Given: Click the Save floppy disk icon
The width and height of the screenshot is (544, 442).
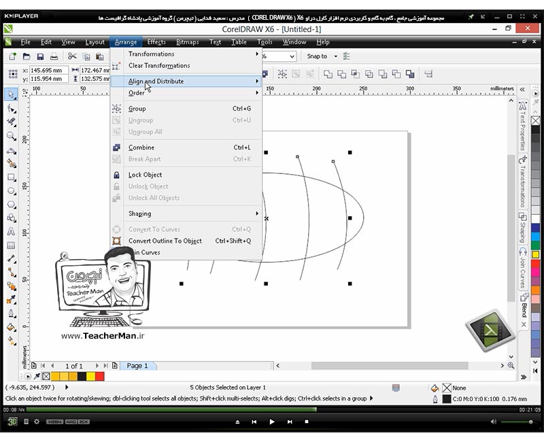Looking at the screenshot, I should tap(40, 56).
